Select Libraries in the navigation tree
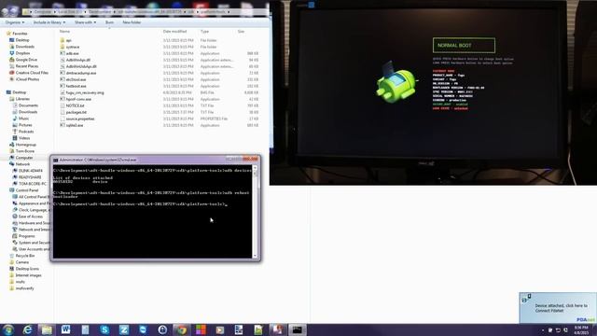This screenshot has width=597, height=336. click(22, 99)
